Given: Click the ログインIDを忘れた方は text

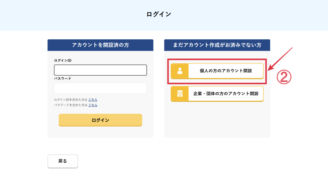Looking at the screenshot, I should [x=71, y=100].
